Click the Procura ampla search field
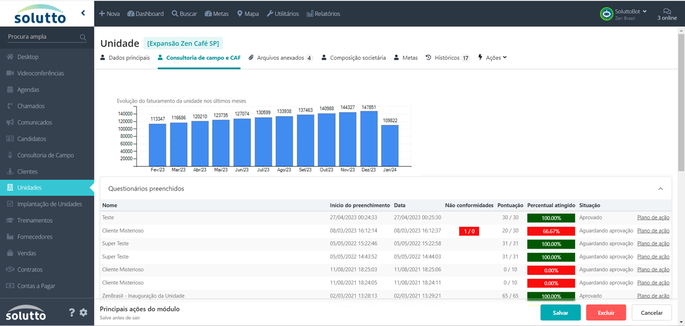 (43, 37)
